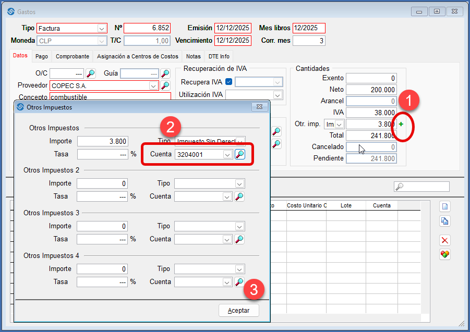The image size is (470, 332).
Task: Open the Notas tab
Action: pos(194,56)
